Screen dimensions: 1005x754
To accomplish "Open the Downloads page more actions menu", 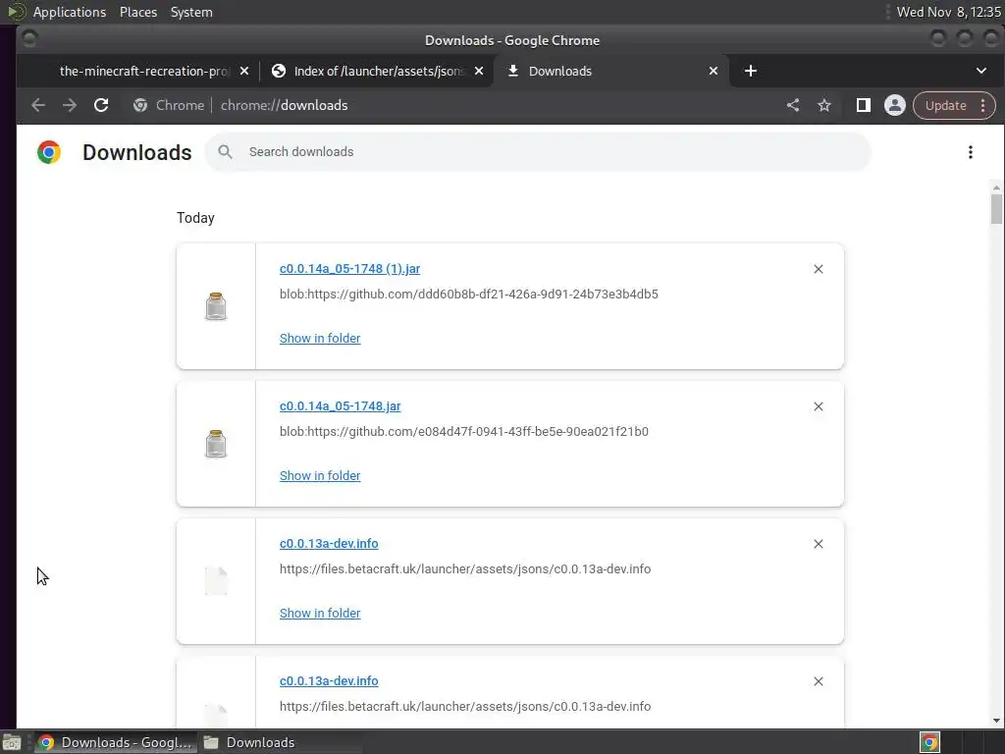I will tap(971, 152).
